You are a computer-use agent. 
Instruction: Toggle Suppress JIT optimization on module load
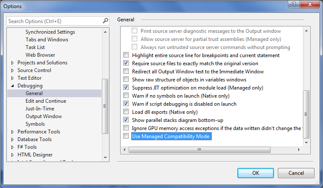tap(126, 88)
